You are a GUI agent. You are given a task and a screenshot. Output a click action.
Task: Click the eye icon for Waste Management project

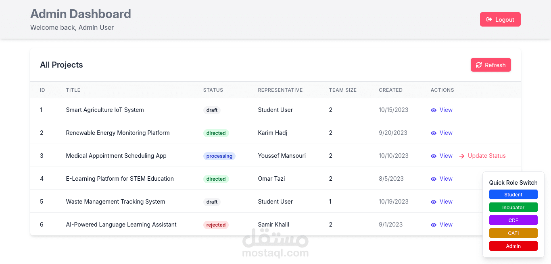click(x=434, y=202)
